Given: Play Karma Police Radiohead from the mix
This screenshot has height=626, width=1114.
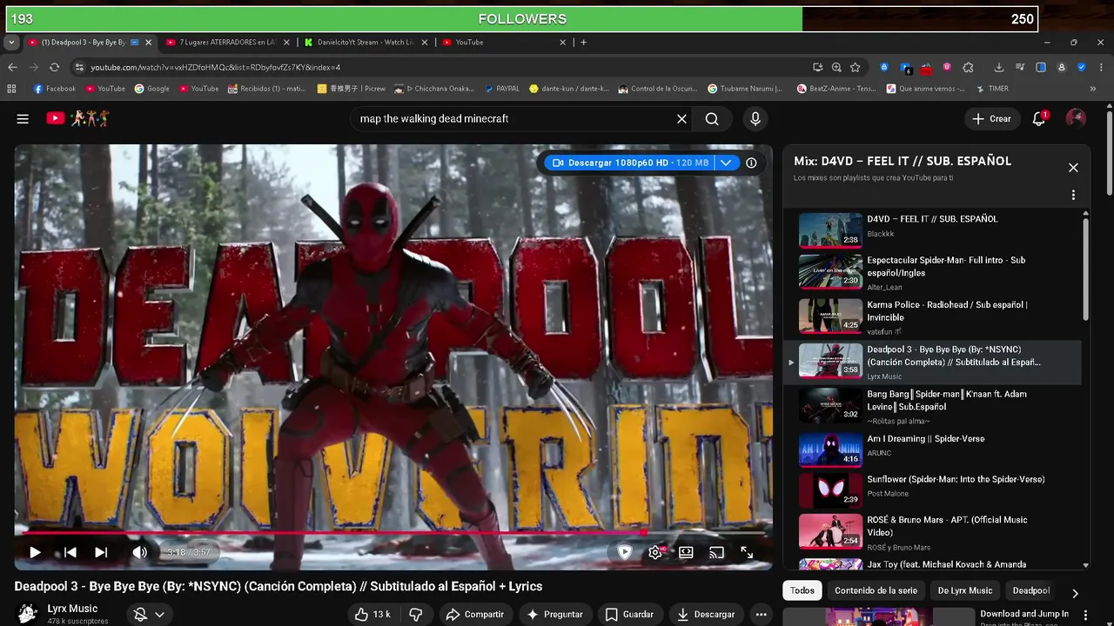Looking at the screenshot, I should [x=932, y=316].
